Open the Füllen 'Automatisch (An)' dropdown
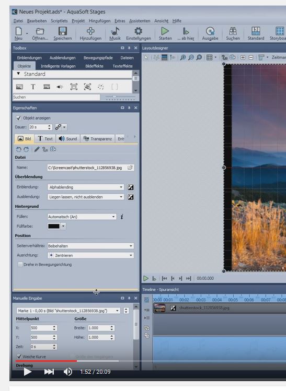286x391 pixels. pos(82,217)
